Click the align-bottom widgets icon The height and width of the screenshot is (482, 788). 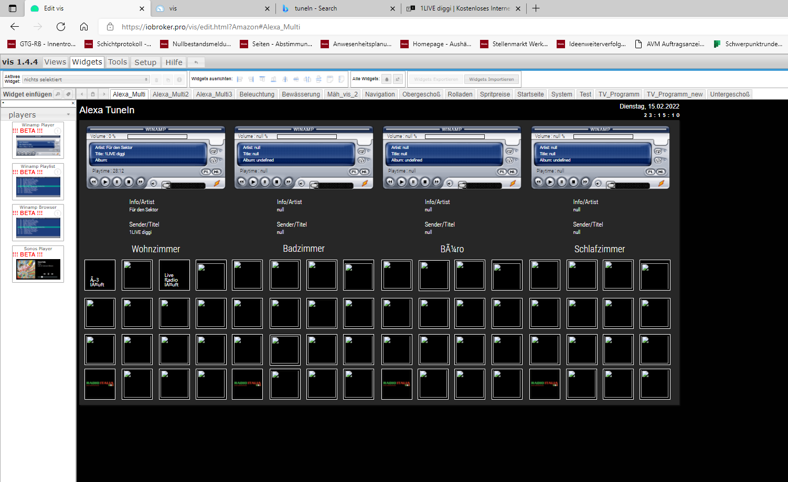273,79
